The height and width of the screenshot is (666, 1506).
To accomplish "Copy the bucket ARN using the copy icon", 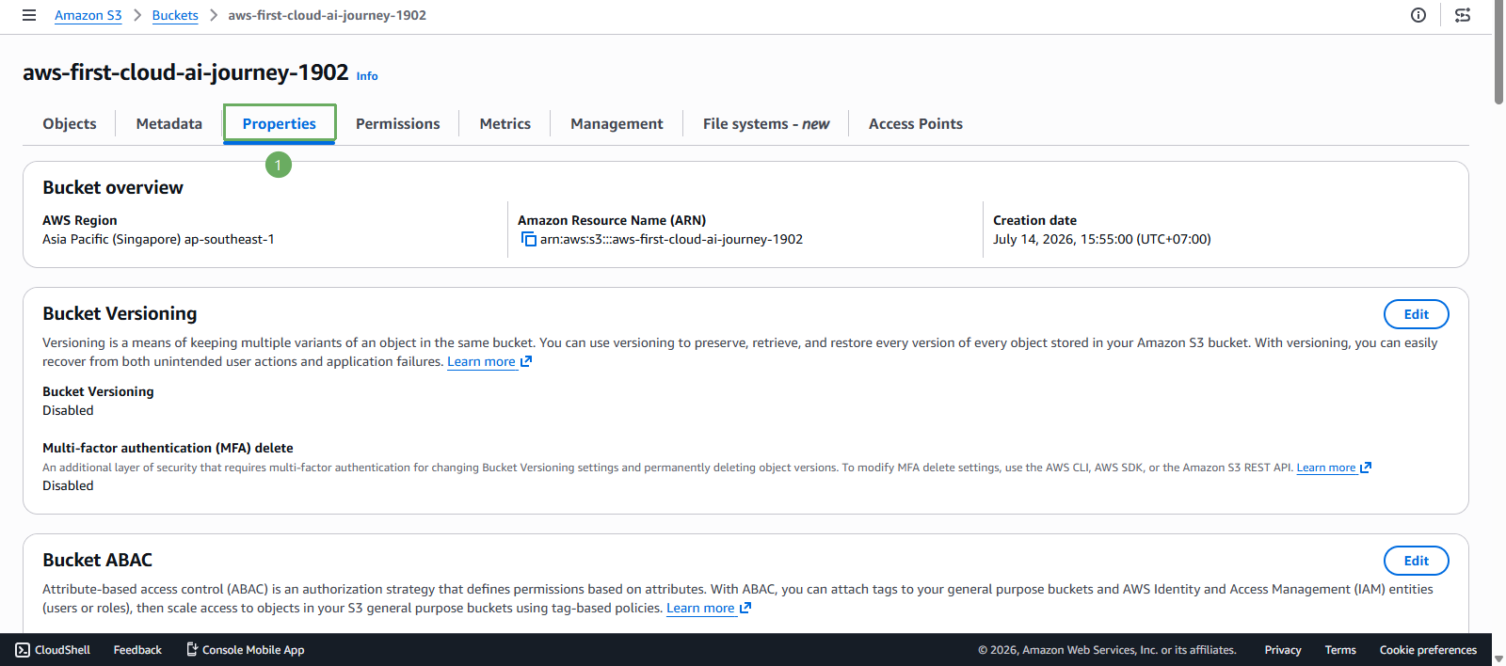I will click(x=528, y=240).
